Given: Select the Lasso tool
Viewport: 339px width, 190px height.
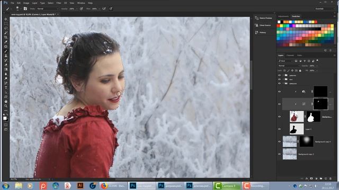Looking at the screenshot, I should pyautogui.click(x=6, y=28).
